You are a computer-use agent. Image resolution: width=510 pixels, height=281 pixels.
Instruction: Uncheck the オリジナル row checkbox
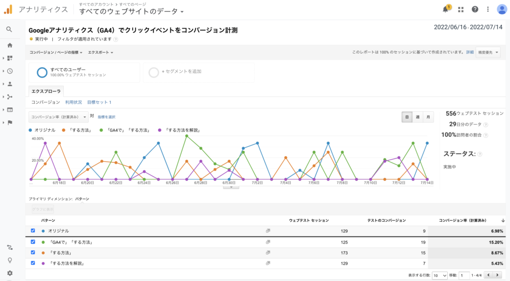tap(33, 231)
